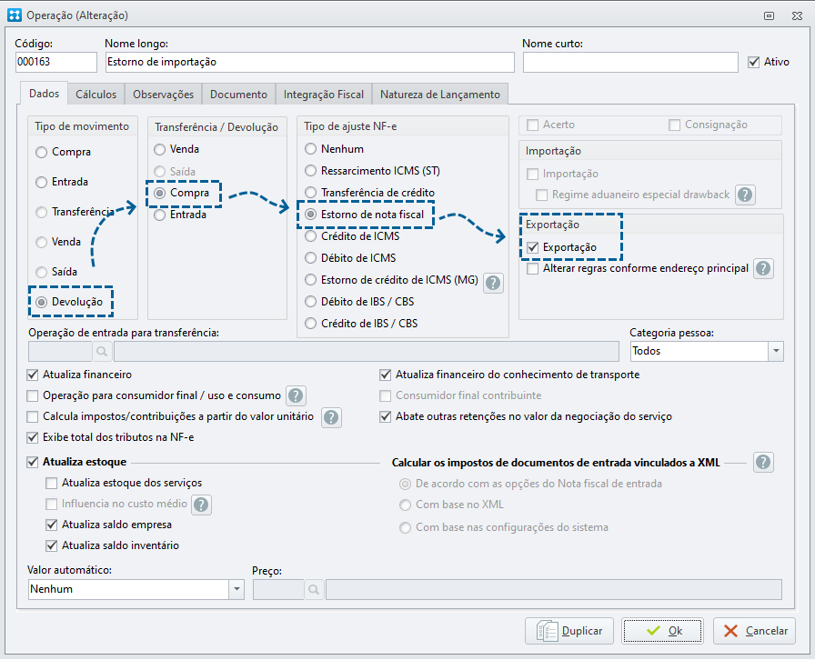Open the Valor automático dropdown
The width and height of the screenshot is (815, 660).
coord(236,589)
